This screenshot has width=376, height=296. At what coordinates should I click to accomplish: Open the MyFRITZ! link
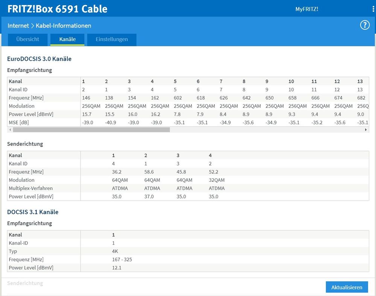(307, 9)
